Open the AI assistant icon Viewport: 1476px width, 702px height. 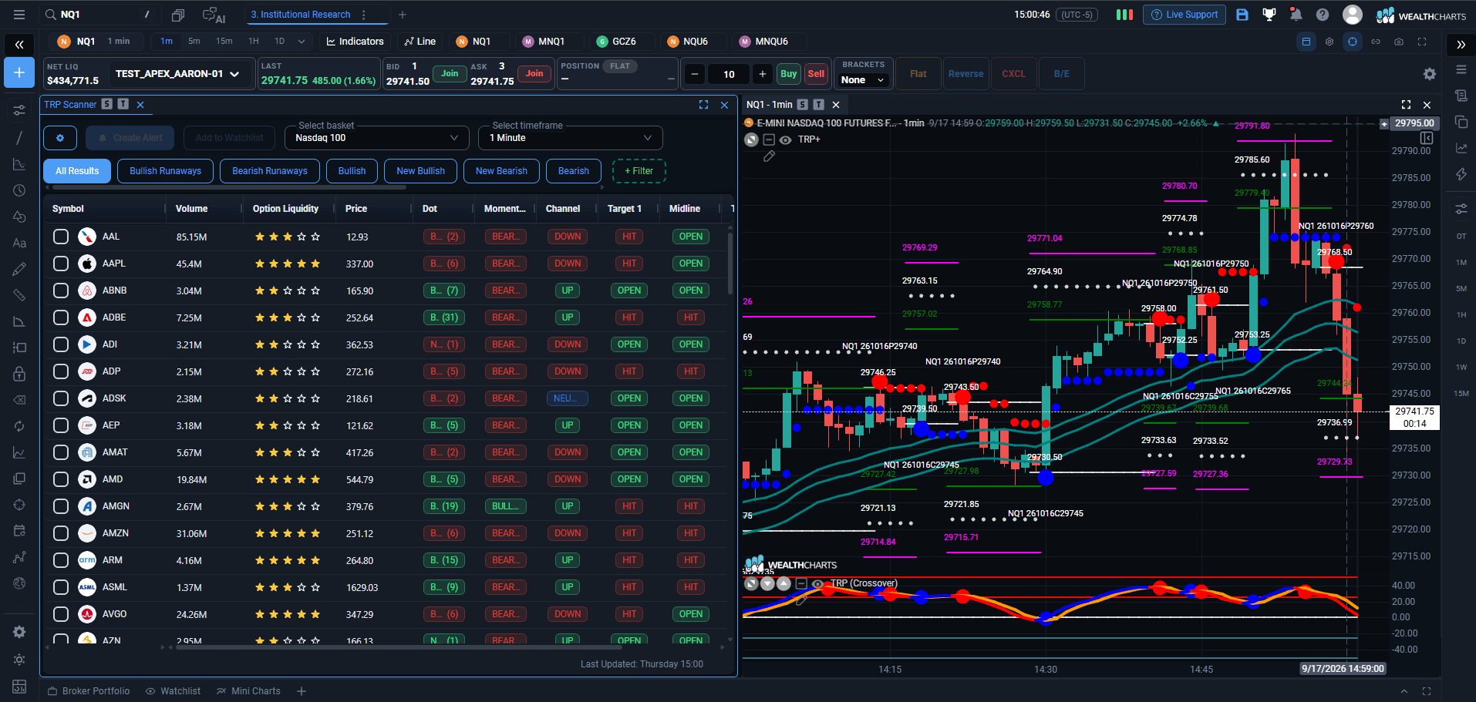214,15
